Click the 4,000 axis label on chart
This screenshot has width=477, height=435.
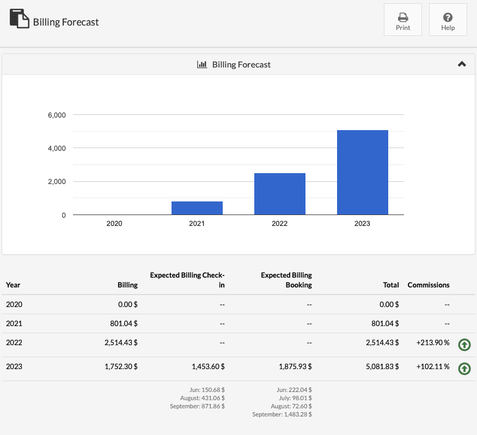coord(57,148)
